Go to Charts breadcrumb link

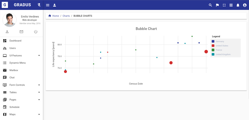point(66,16)
